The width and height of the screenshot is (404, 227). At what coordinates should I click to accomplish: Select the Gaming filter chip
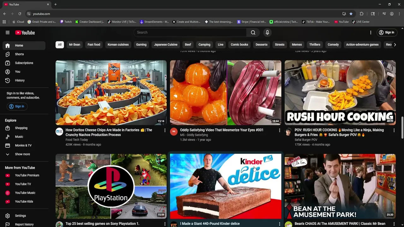click(x=141, y=44)
